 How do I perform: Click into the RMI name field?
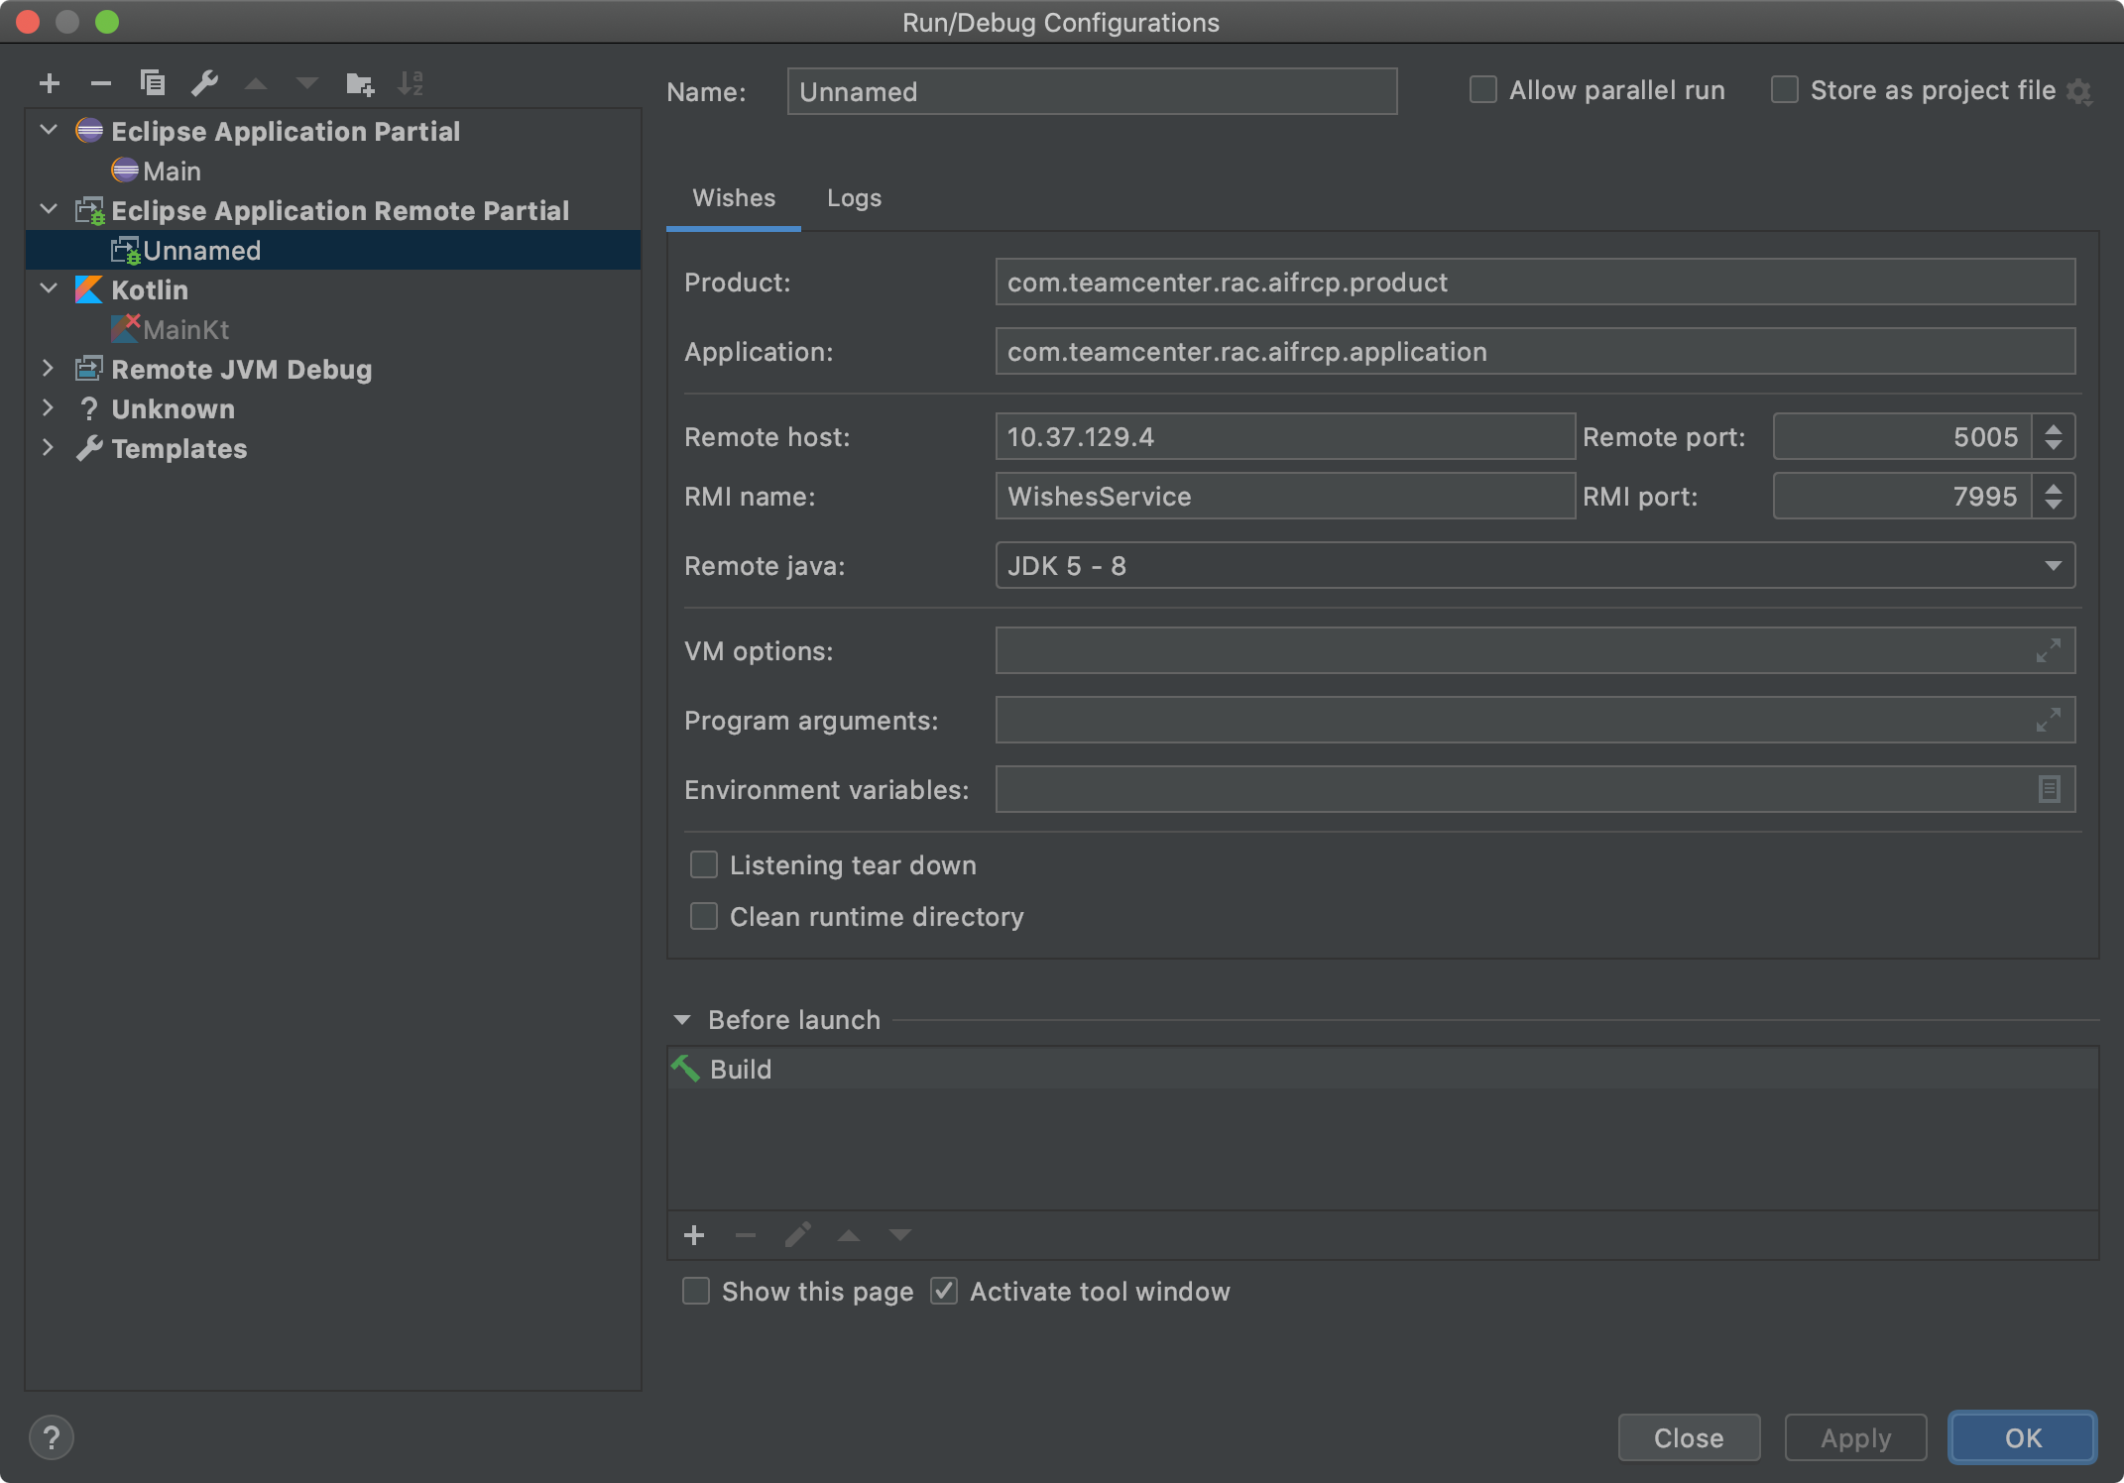click(1285, 496)
